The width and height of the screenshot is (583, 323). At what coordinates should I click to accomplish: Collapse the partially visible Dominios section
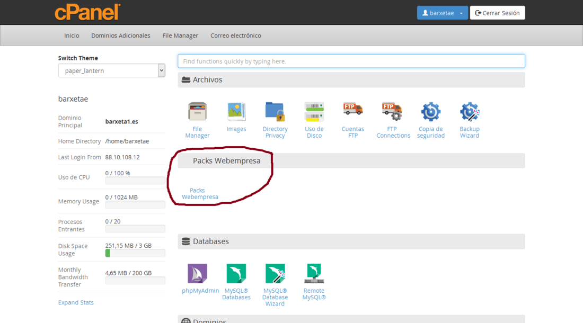pyautogui.click(x=351, y=319)
